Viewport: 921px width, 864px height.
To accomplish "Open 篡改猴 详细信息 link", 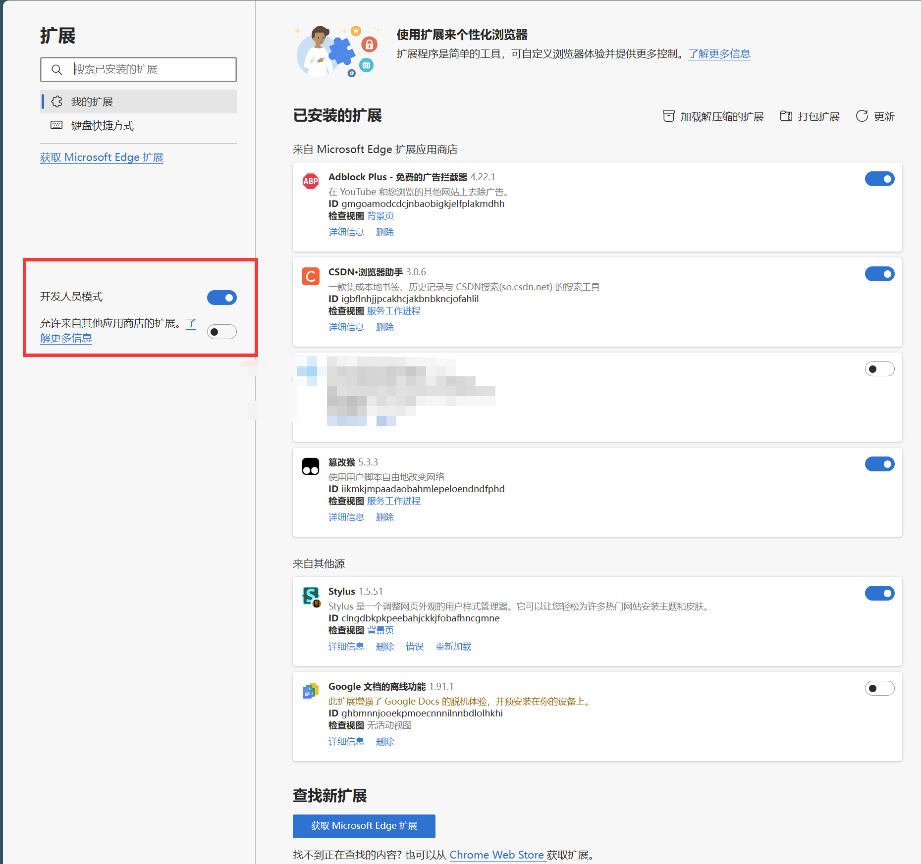I will [346, 517].
